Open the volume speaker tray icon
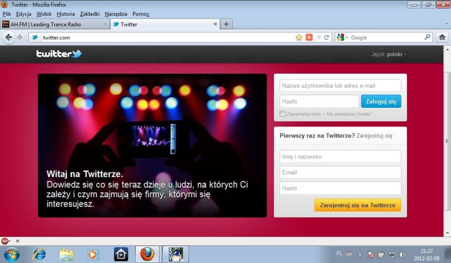451x263 pixels. tap(403, 255)
